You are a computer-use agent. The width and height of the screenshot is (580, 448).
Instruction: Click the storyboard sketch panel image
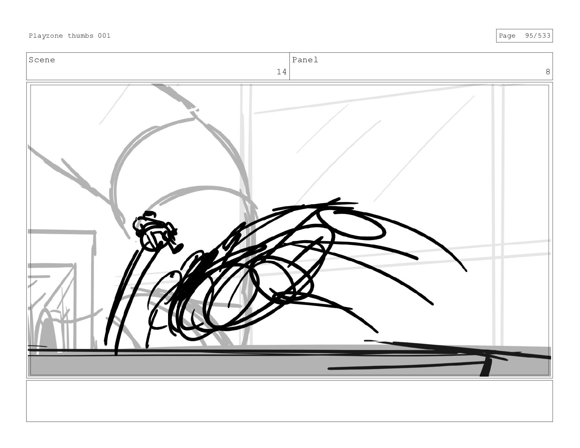click(x=289, y=230)
